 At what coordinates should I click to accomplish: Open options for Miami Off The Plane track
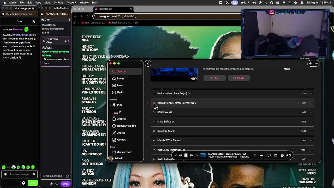click(311, 140)
